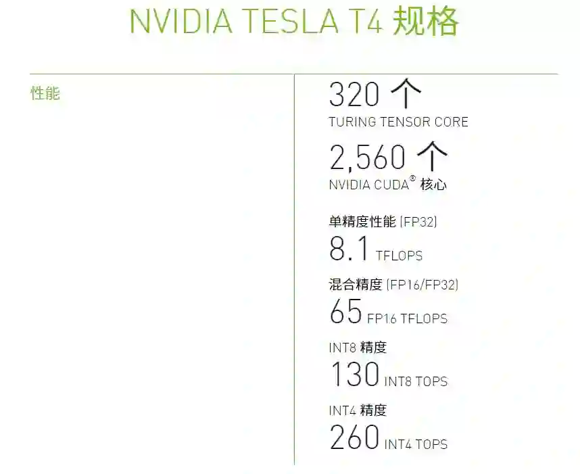Select the 混合精度 (FP16/FP32) heading

[x=393, y=285]
